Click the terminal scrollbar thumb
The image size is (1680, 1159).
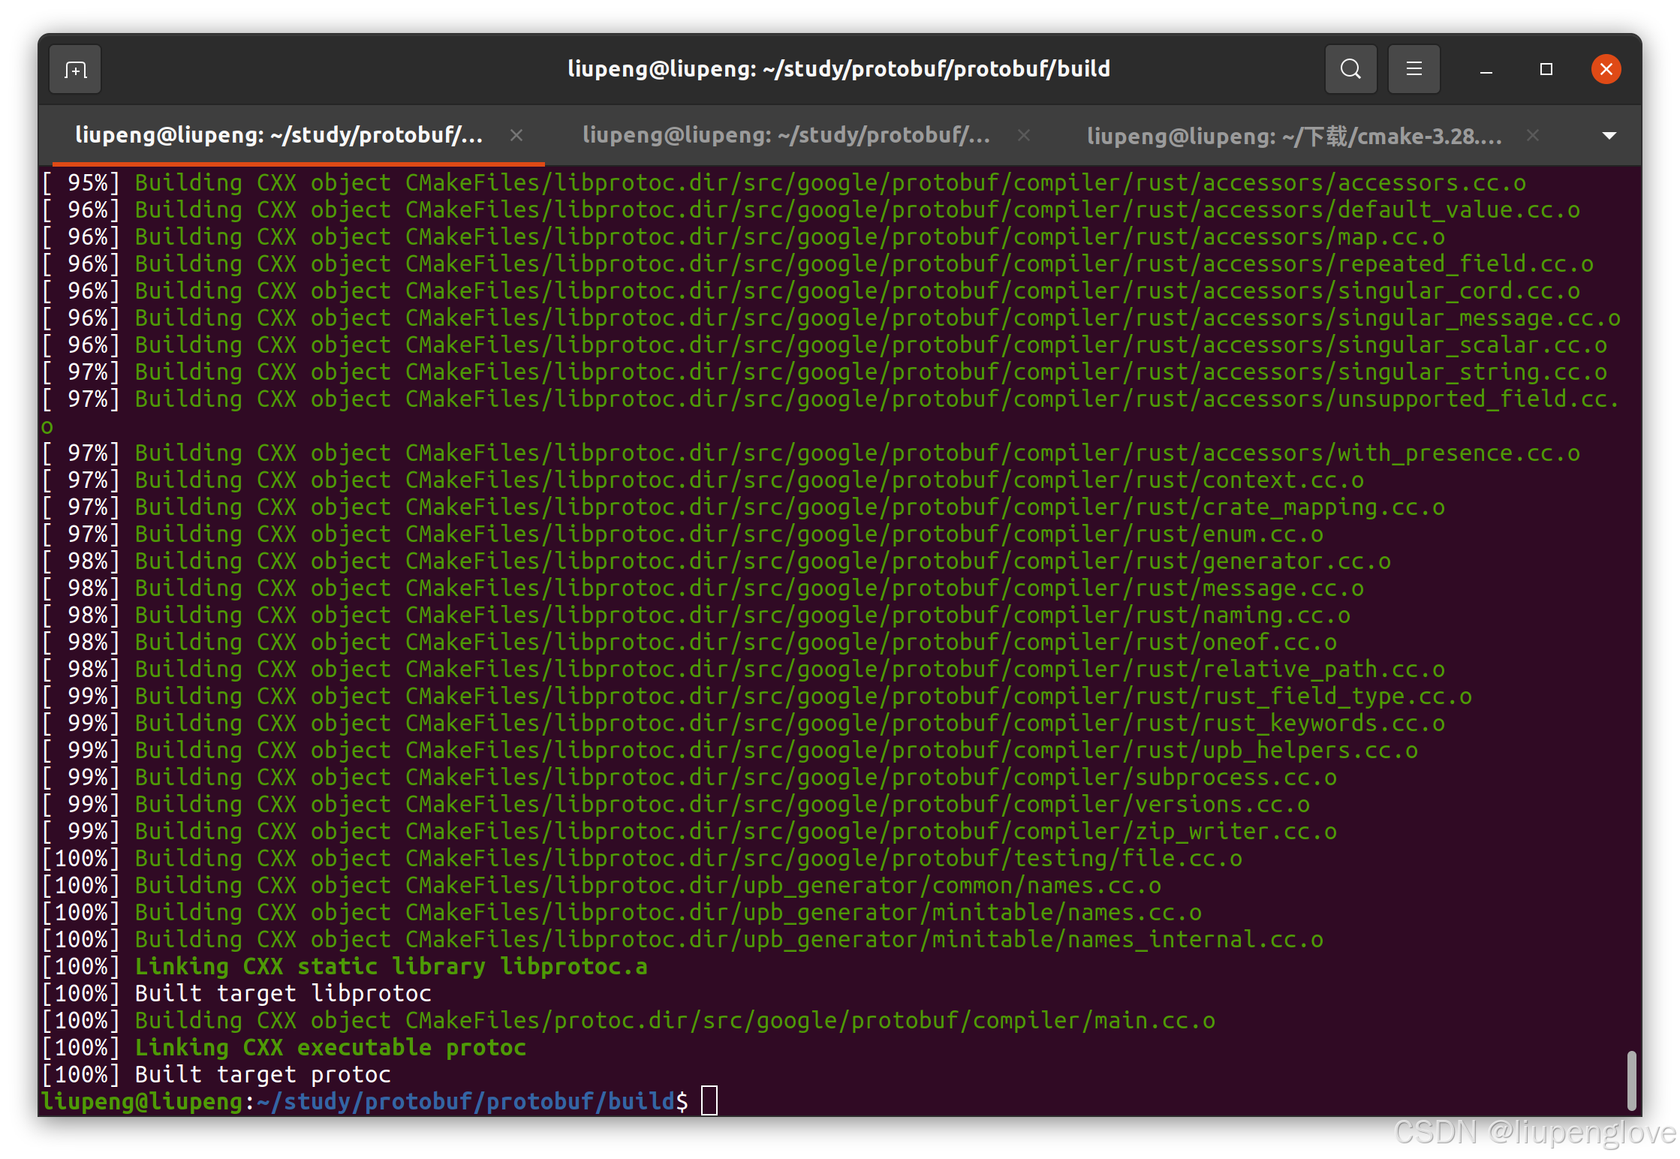coord(1631,1080)
